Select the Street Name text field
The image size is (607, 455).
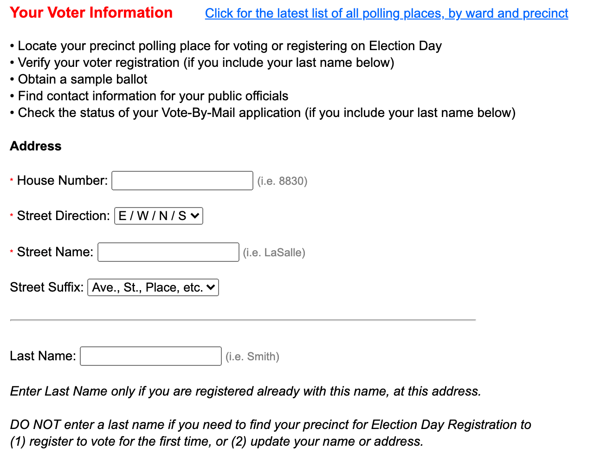click(x=168, y=252)
